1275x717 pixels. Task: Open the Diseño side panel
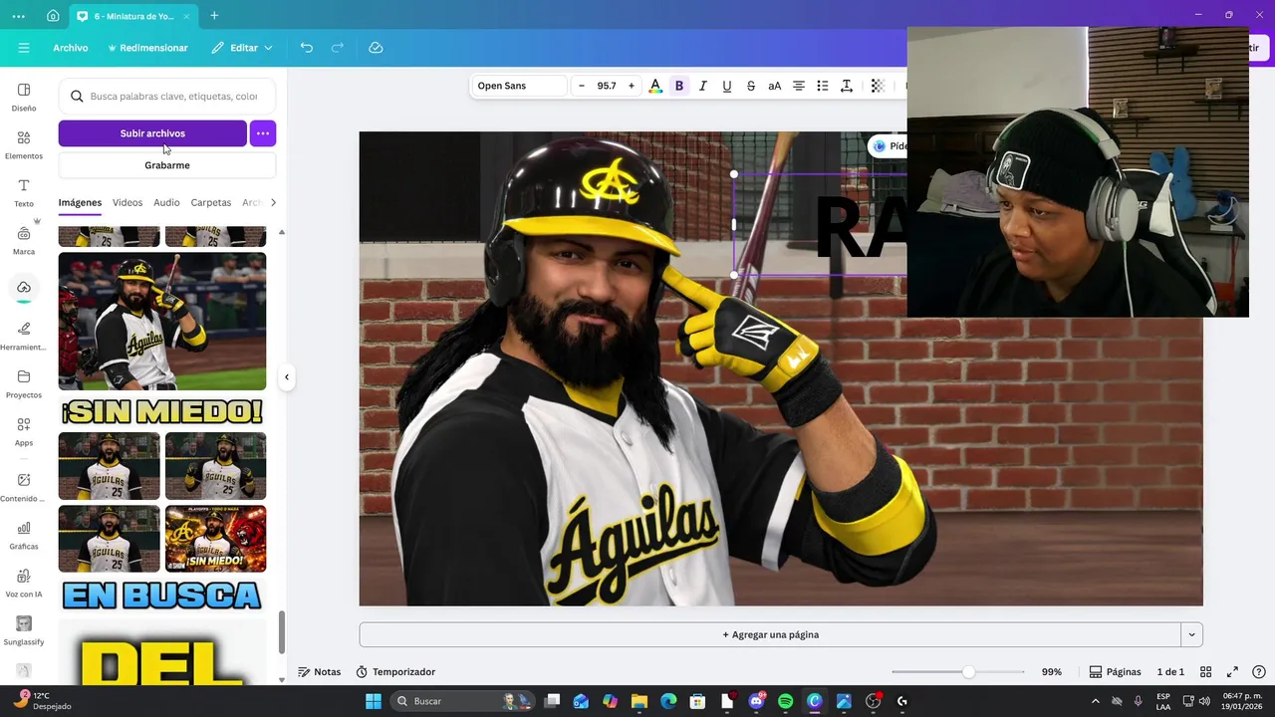(24, 97)
